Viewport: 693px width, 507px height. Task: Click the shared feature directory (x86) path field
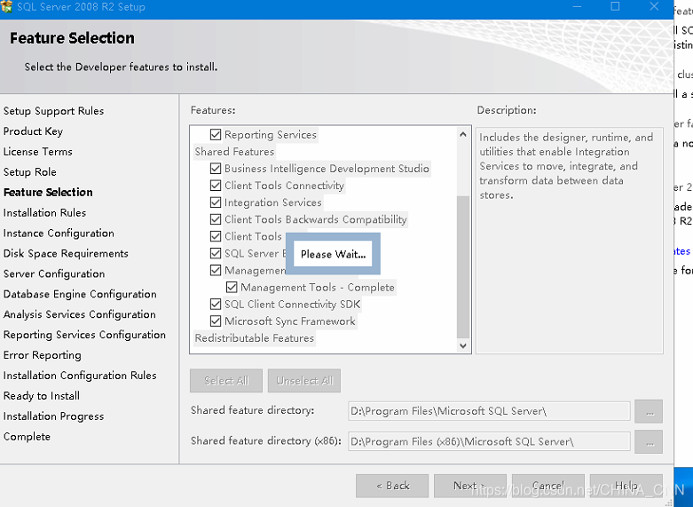tap(489, 442)
